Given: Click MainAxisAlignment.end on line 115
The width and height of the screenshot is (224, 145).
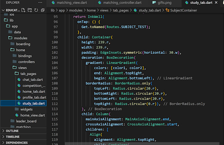Looking at the screenshot, I should click(x=147, y=119).
